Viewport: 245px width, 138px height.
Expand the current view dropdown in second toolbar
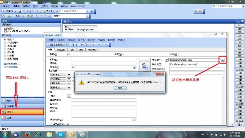click(x=87, y=16)
